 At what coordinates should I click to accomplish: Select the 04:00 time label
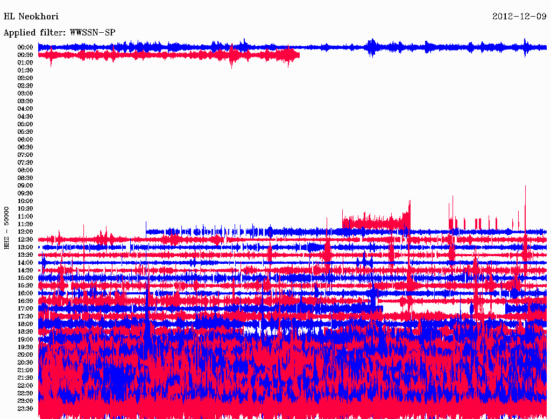tap(25, 109)
